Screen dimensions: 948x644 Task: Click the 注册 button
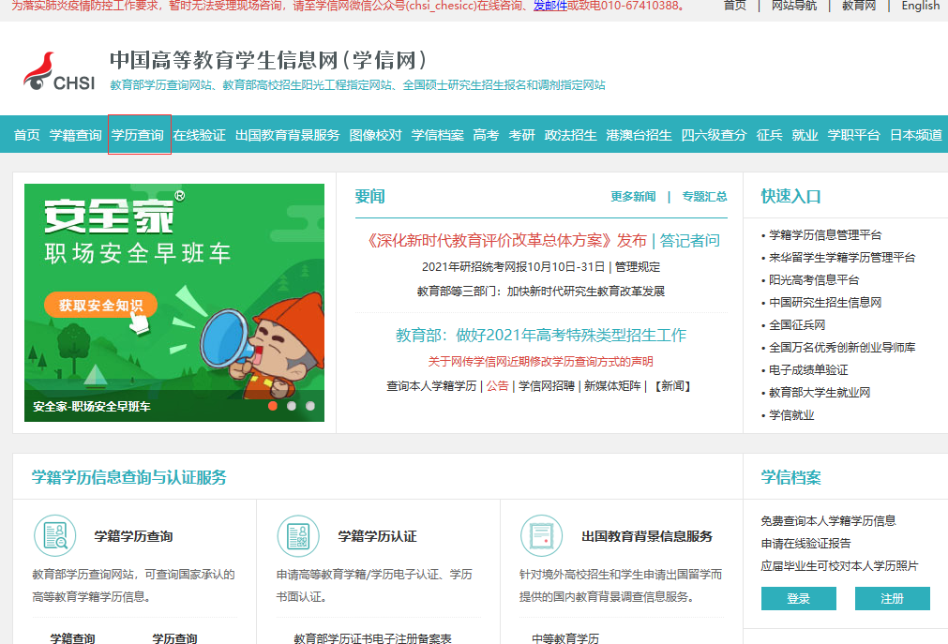tap(892, 598)
